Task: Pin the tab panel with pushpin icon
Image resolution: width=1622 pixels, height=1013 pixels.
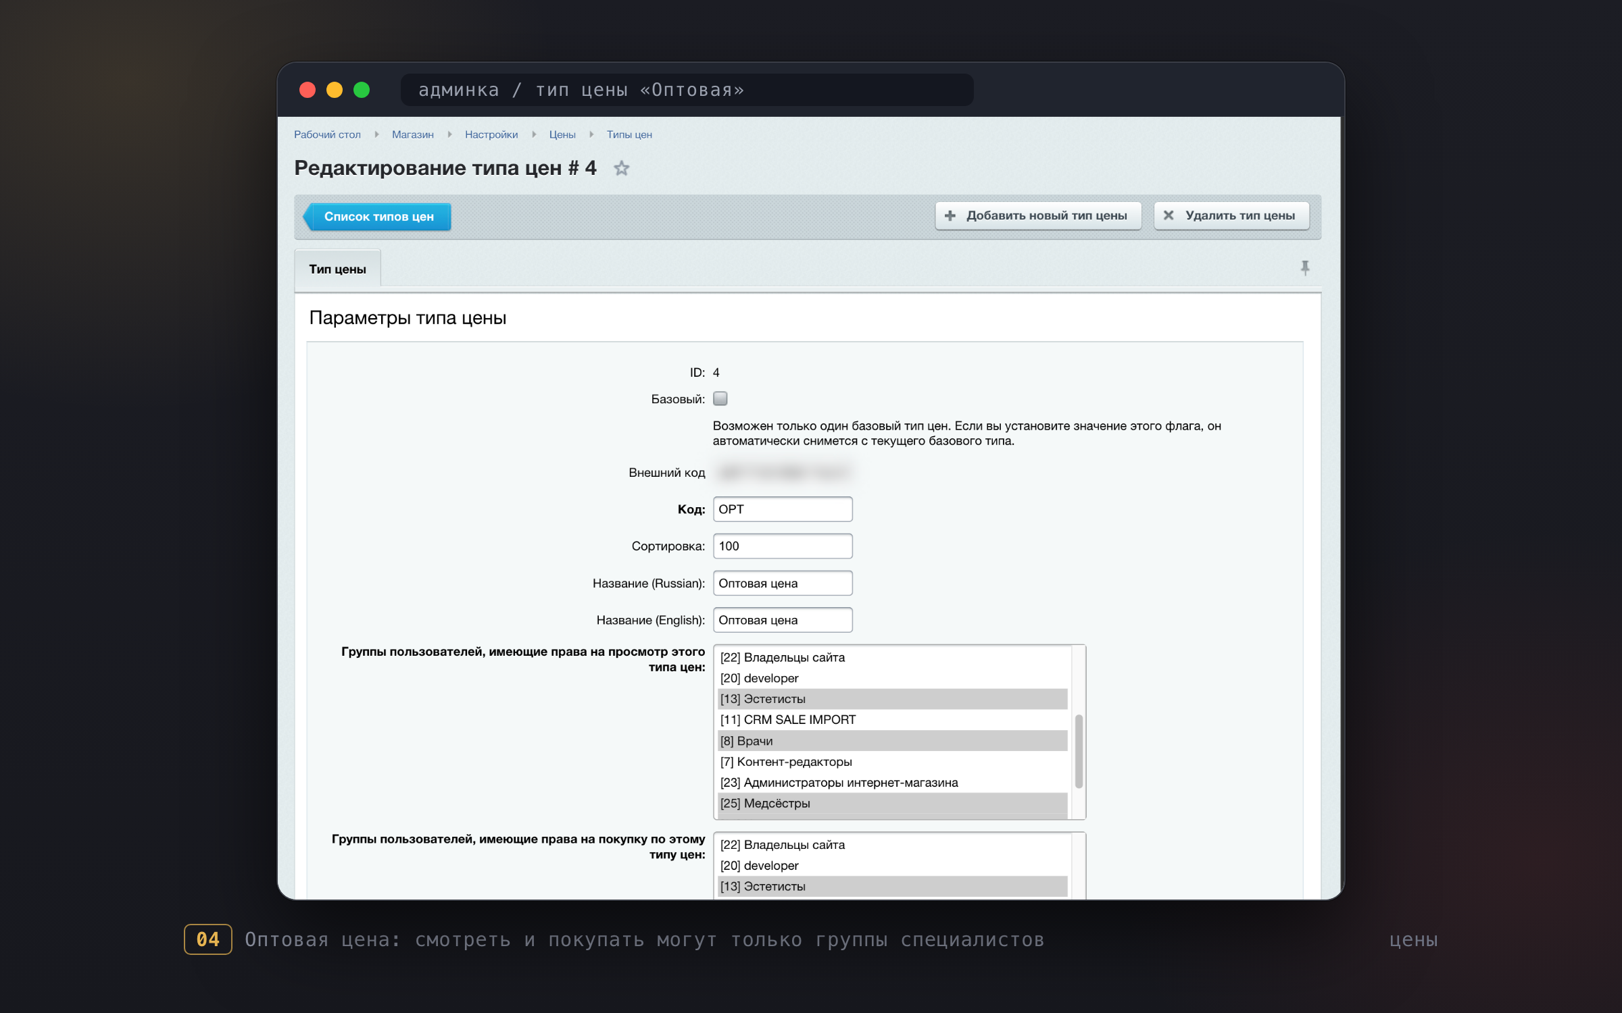Action: [1305, 268]
